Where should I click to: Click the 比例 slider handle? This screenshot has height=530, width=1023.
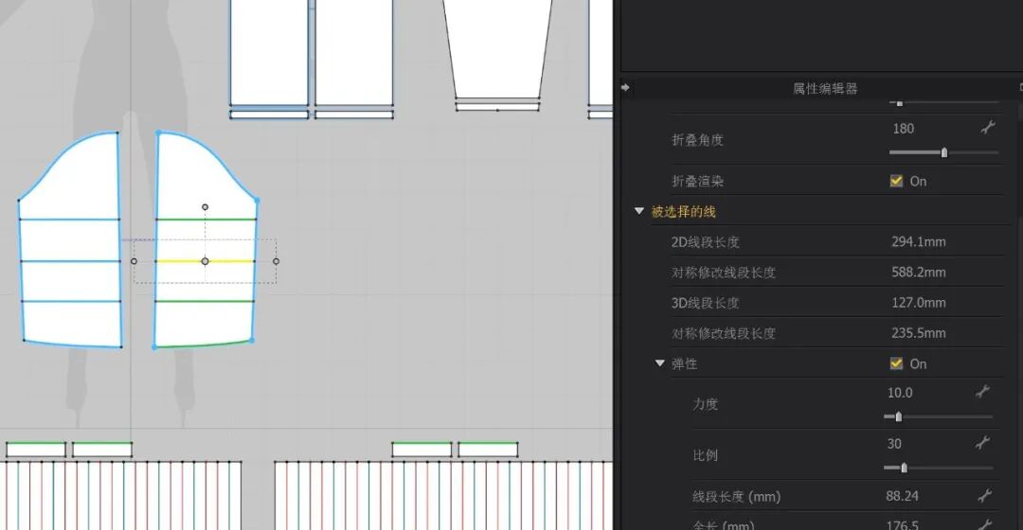tap(904, 468)
